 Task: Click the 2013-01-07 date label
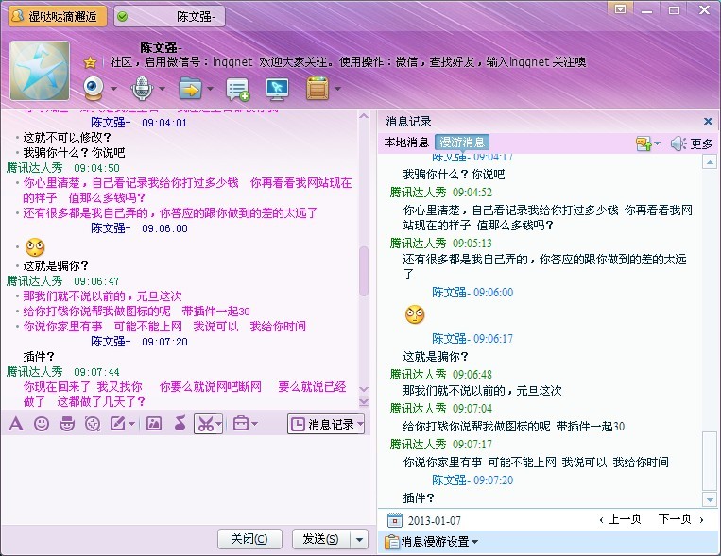point(434,521)
